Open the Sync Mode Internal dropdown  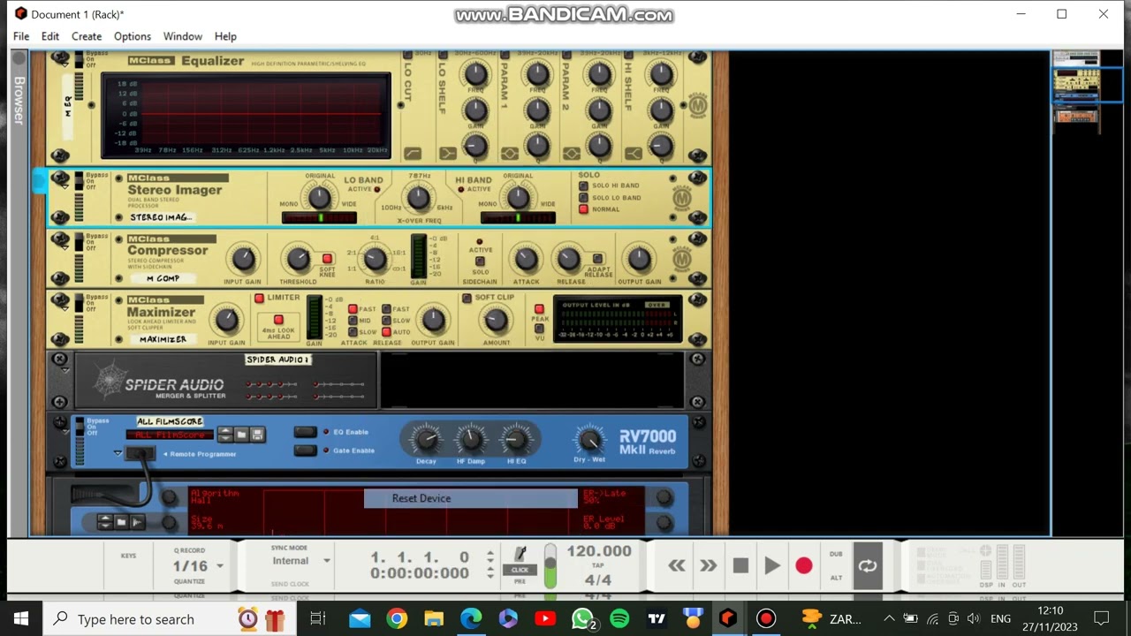[326, 561]
